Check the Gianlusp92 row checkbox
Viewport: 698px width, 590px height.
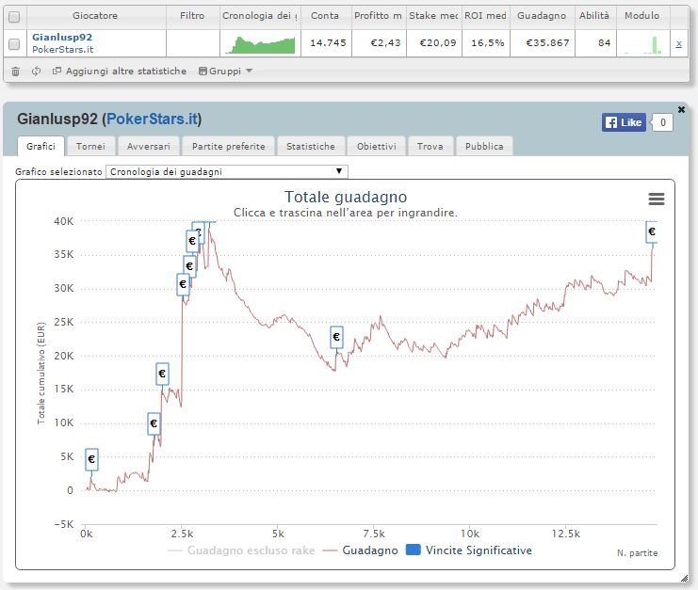pos(14,44)
